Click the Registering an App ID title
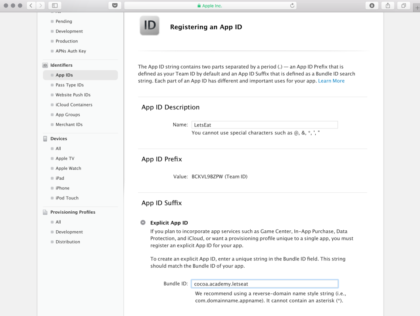This screenshot has width=420, height=316. pyautogui.click(x=206, y=27)
